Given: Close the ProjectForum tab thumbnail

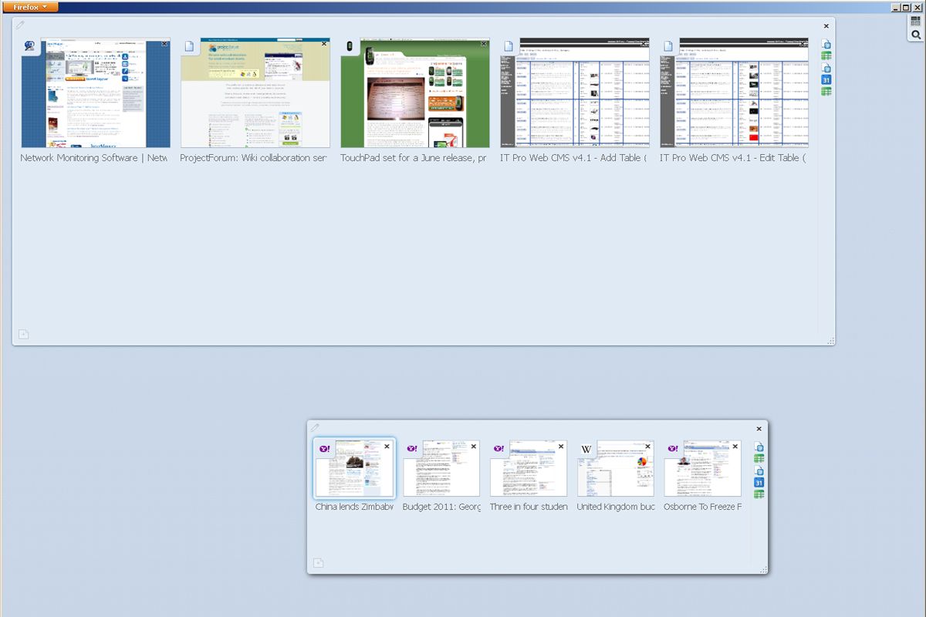Looking at the screenshot, I should (324, 44).
